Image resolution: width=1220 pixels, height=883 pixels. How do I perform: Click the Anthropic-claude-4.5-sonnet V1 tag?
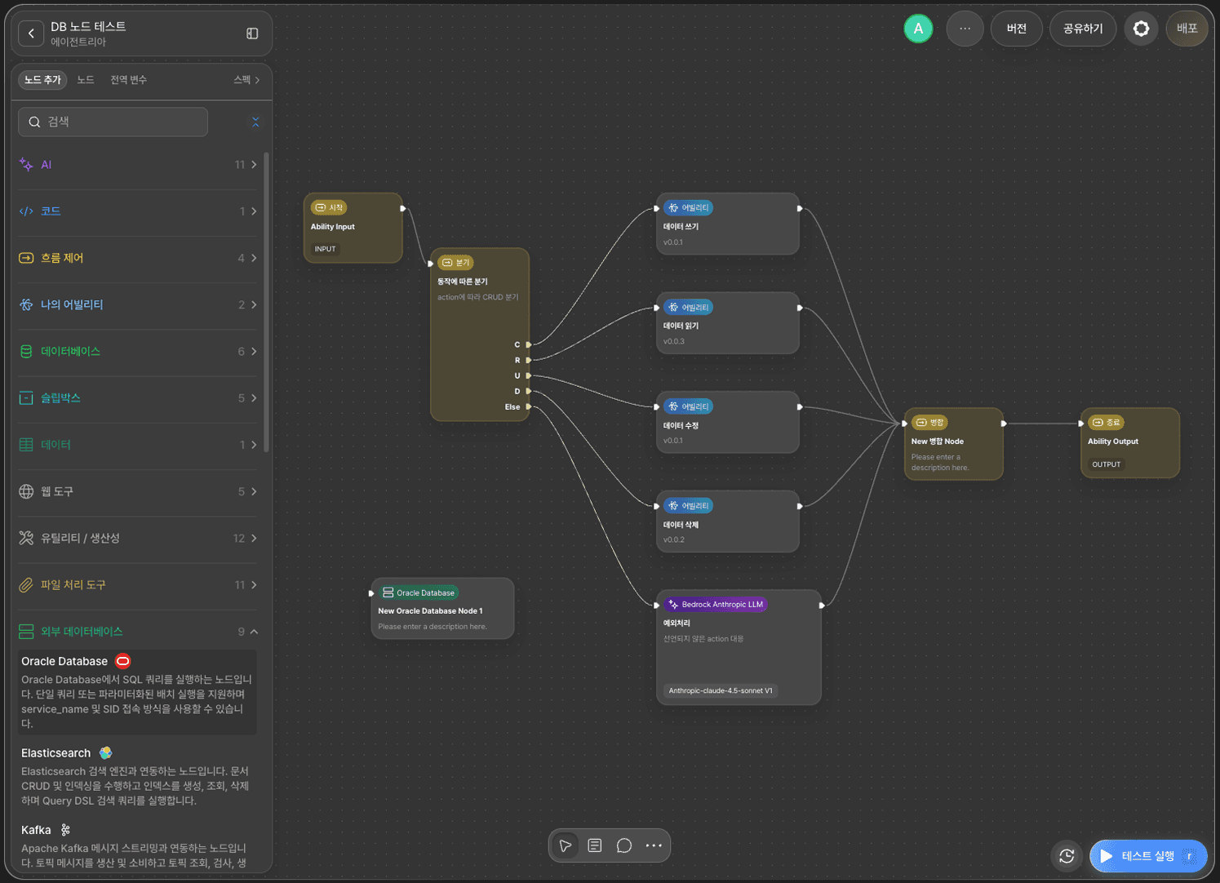(x=721, y=690)
